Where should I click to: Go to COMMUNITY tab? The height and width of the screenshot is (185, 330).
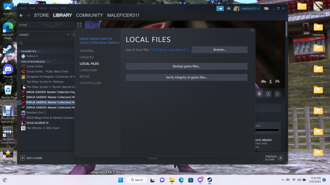pos(90,15)
